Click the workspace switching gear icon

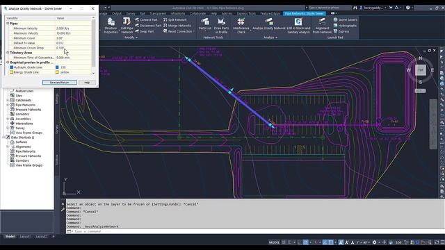coord(374,242)
